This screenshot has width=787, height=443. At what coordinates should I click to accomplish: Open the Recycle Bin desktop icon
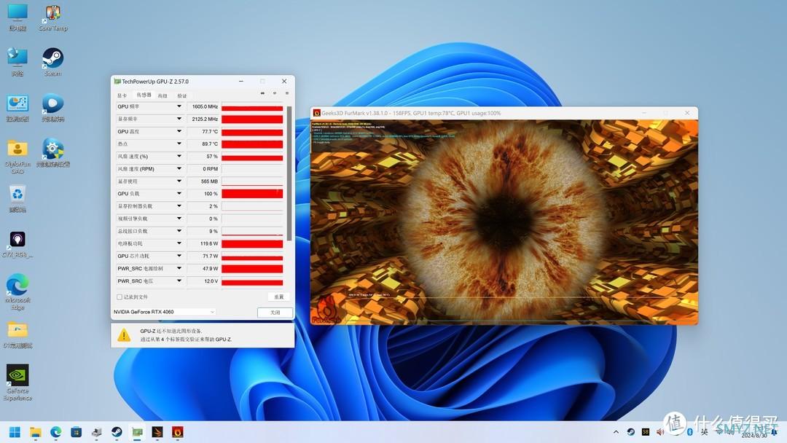(17, 199)
